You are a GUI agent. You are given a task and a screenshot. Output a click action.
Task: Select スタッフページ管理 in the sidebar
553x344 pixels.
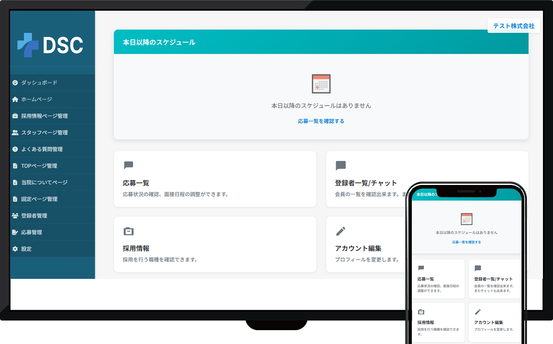pyautogui.click(x=52, y=133)
